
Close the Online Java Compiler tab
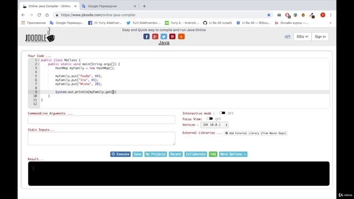pos(75,6)
